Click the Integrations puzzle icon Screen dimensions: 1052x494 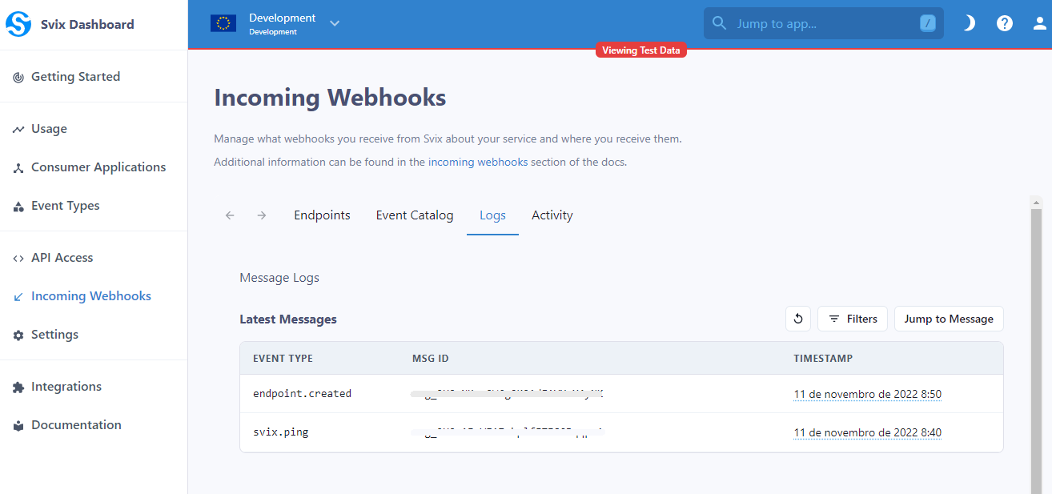click(17, 386)
